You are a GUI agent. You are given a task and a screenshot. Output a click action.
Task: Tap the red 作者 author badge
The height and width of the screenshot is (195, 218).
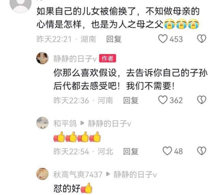click(108, 58)
